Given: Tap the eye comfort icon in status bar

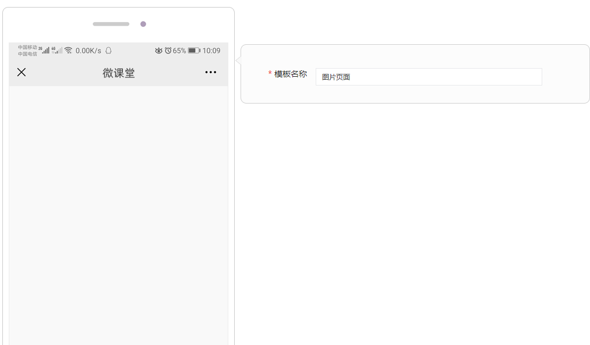Looking at the screenshot, I should [x=159, y=51].
